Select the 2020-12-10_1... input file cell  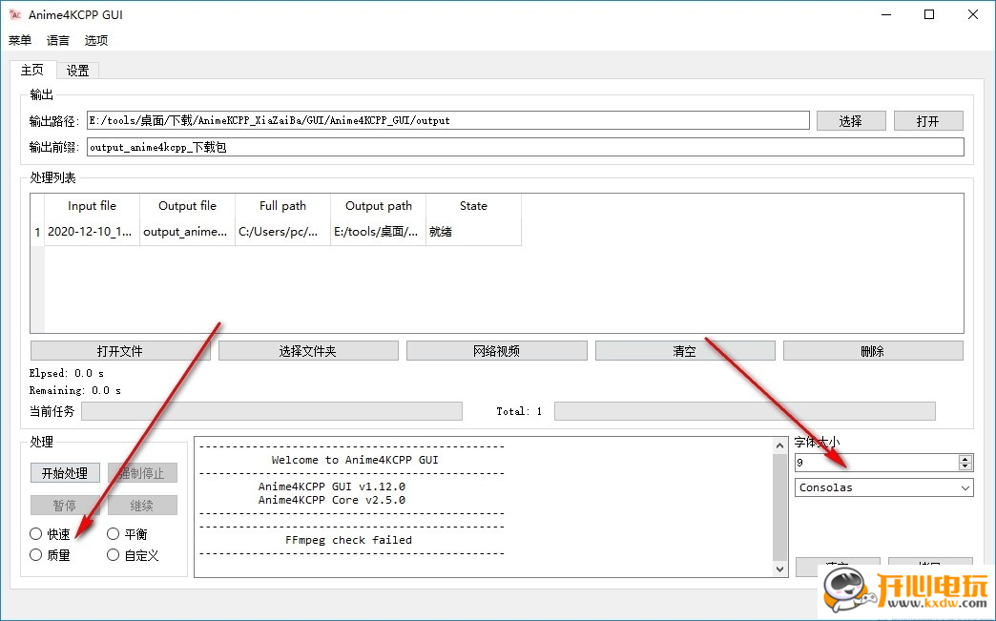coord(93,232)
